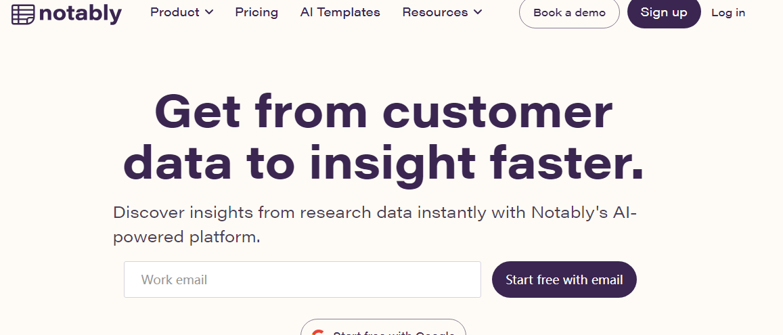
Task: Follow the Log in link
Action: [x=728, y=13]
